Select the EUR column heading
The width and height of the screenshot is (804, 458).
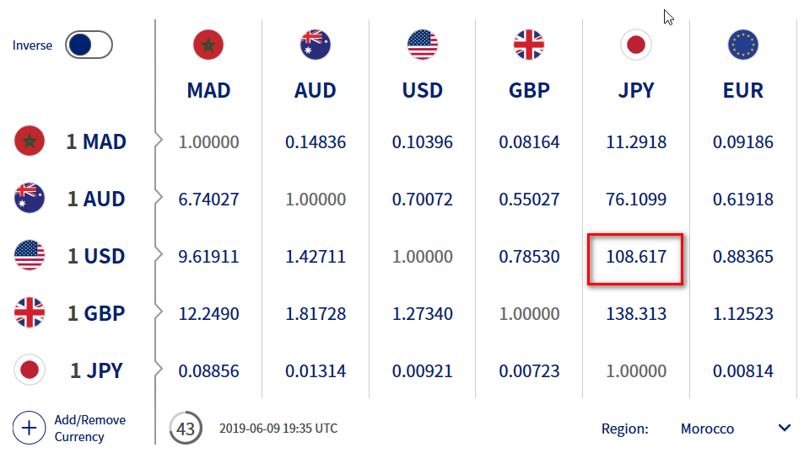click(743, 91)
